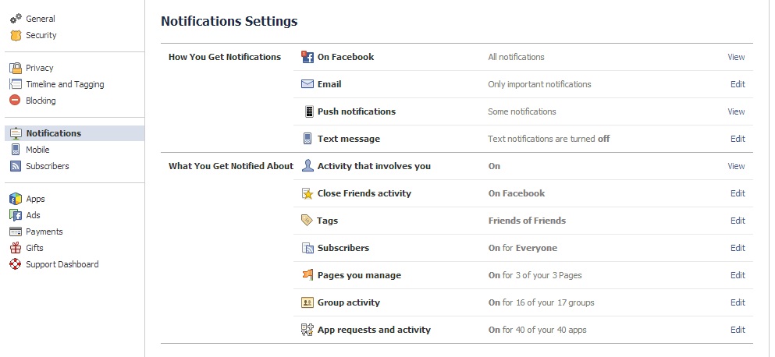Click the Blocking red circle icon

[x=16, y=101]
